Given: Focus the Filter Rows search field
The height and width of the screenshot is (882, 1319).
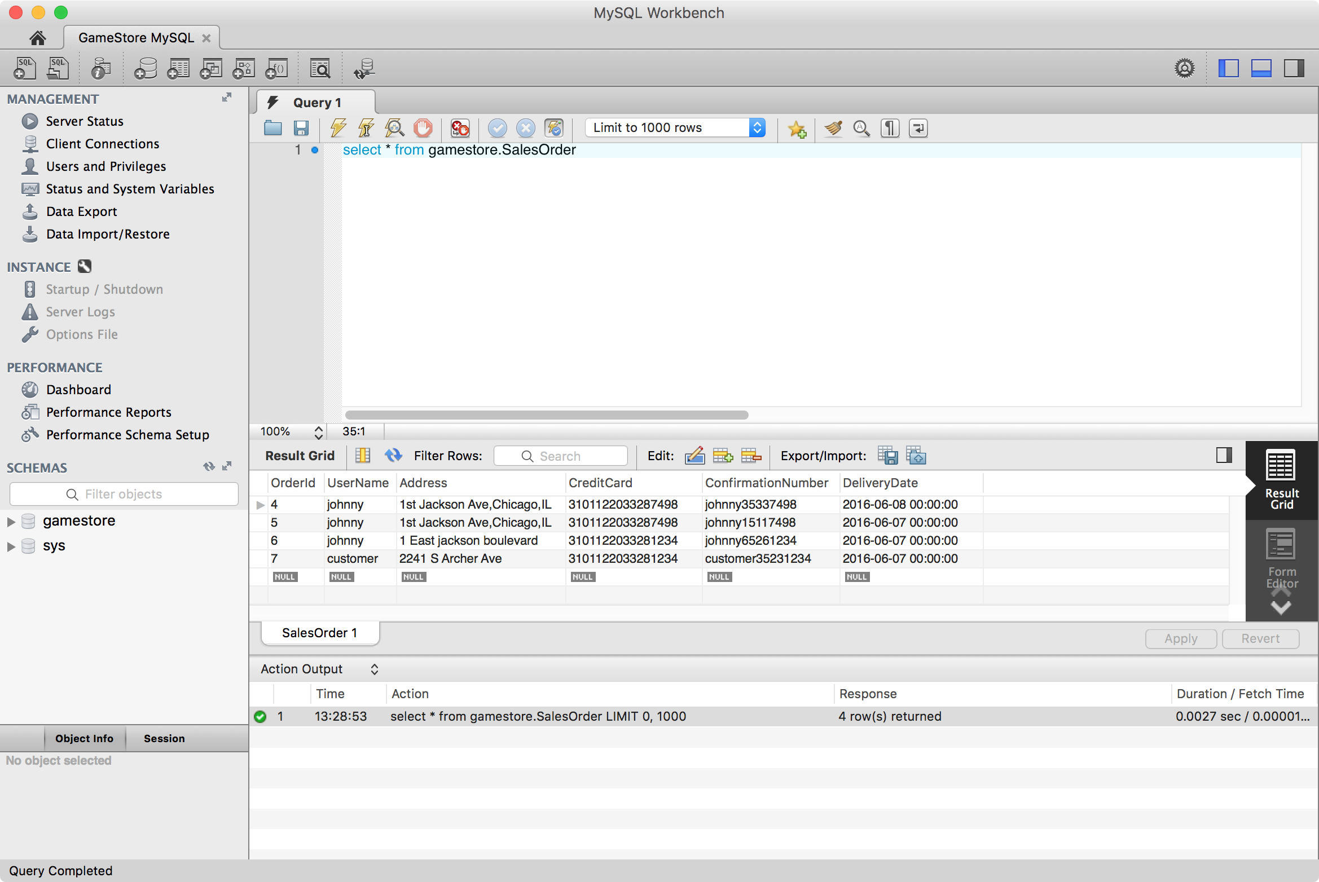Looking at the screenshot, I should click(x=560, y=456).
